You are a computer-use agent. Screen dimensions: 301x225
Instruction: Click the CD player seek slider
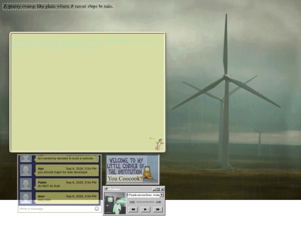click(x=145, y=202)
